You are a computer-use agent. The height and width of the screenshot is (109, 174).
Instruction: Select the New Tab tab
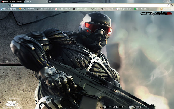tap(36, 2)
